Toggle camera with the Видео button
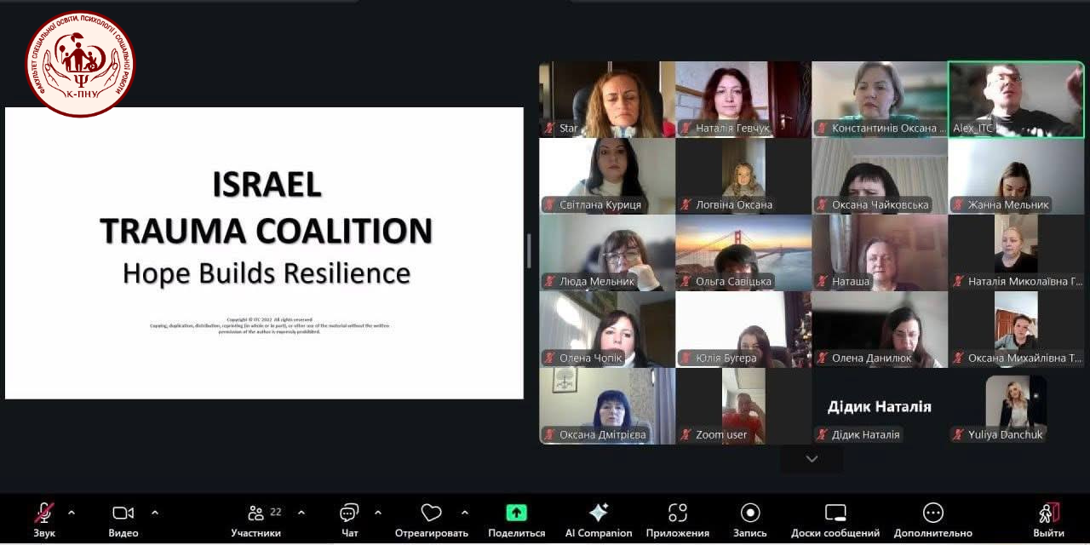 [123, 513]
